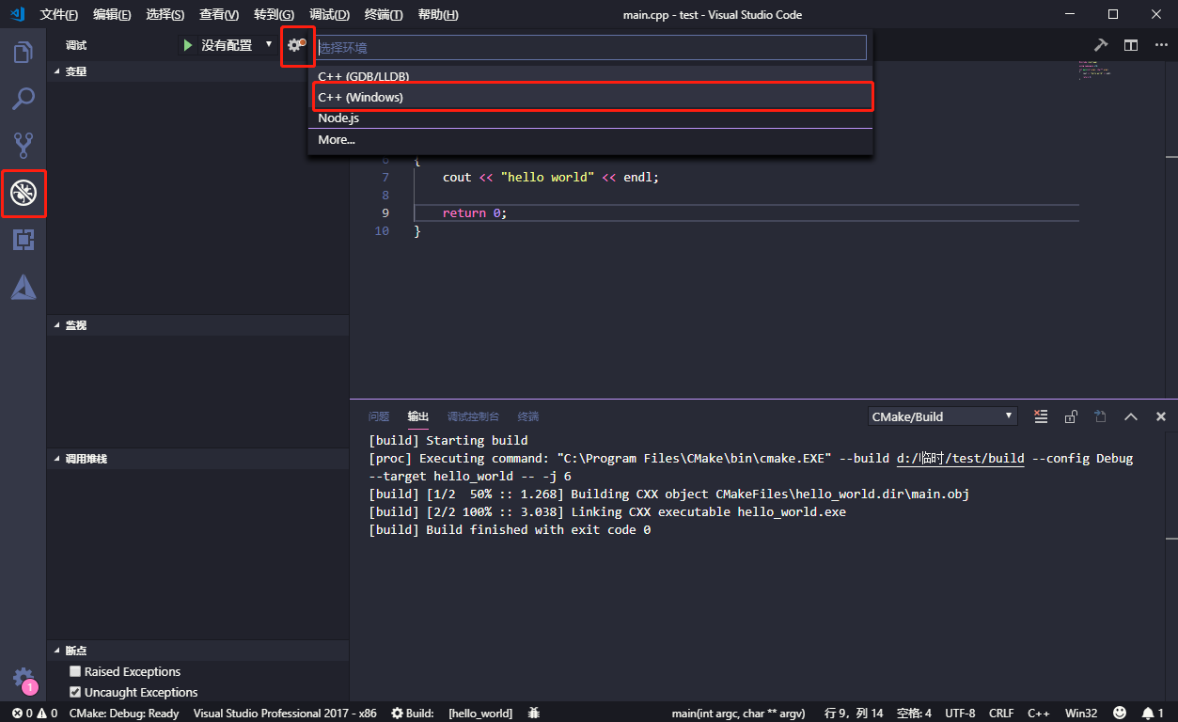Image resolution: width=1178 pixels, height=722 pixels.
Task: Click UTF-8 encoding in status bar
Action: click(x=960, y=714)
